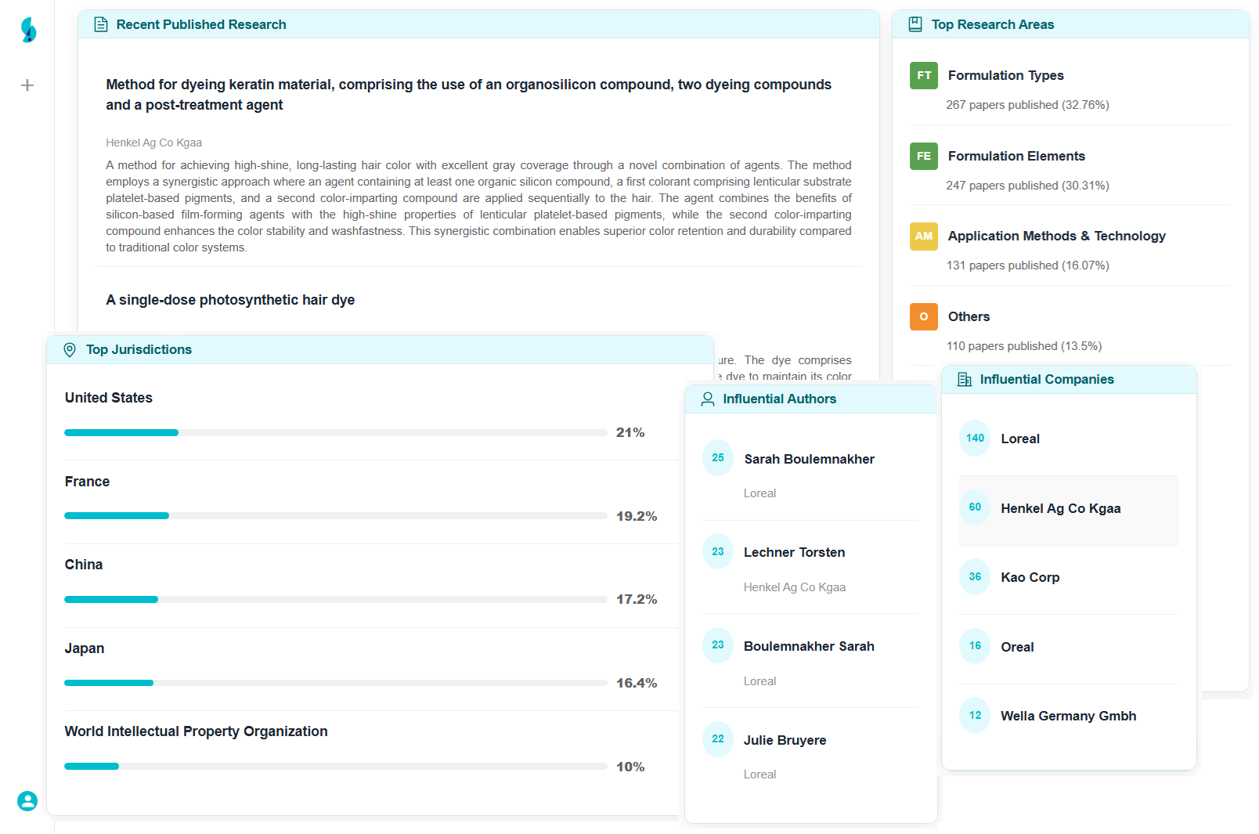Click the app logo icon in sidebar

[28, 30]
